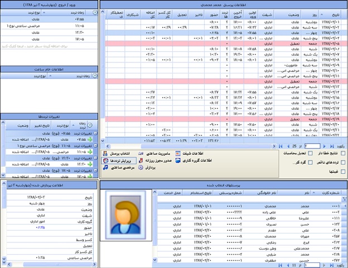Click record number field in personnel navigator
348x268 pixels.
(x=312, y=265)
